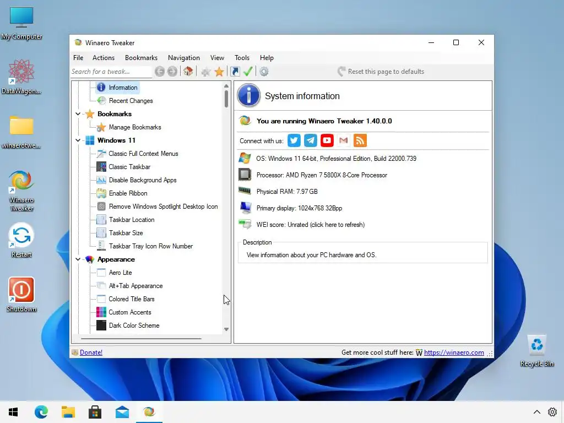Viewport: 564px width, 423px height.
Task: Select Remove Windows Spotlight Desktop Icon
Action: point(163,207)
